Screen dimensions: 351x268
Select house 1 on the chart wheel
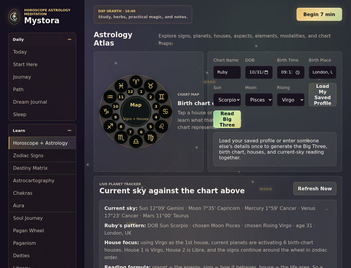click(x=141, y=91)
